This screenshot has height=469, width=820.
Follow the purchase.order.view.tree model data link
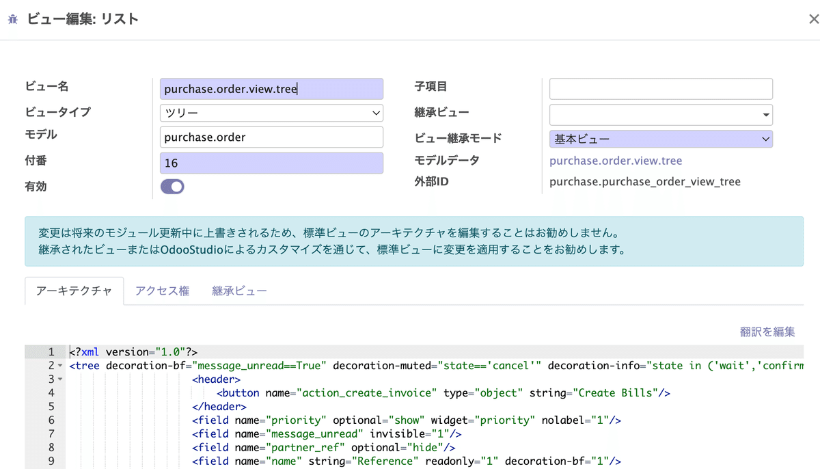(616, 160)
